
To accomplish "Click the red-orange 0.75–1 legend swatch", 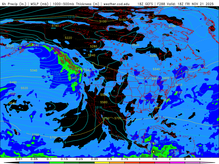I will tap(132, 163).
